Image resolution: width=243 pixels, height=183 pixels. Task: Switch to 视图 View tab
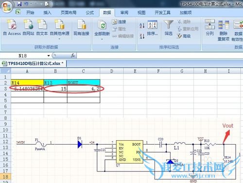(141, 13)
